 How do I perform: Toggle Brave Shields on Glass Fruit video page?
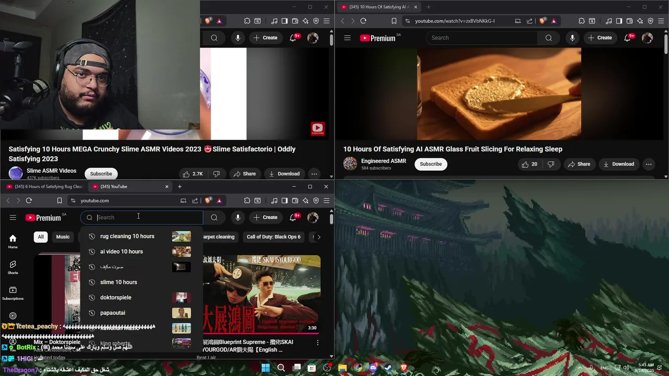pyautogui.click(x=543, y=21)
